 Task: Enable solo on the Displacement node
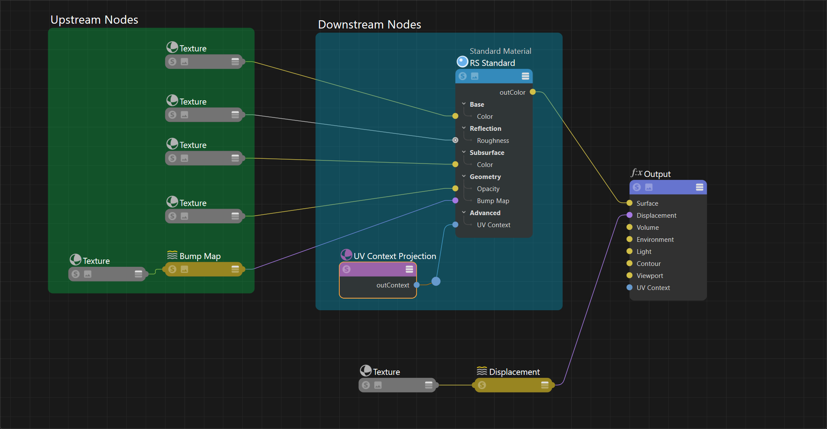[482, 385]
